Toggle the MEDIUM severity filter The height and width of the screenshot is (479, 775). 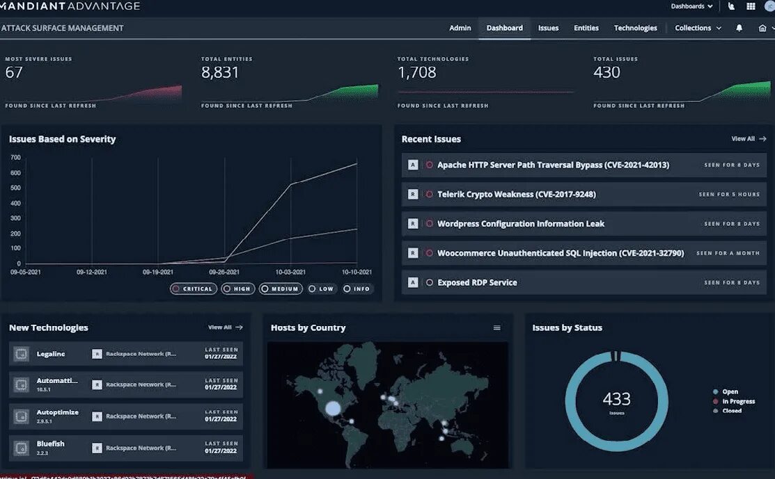click(x=280, y=289)
